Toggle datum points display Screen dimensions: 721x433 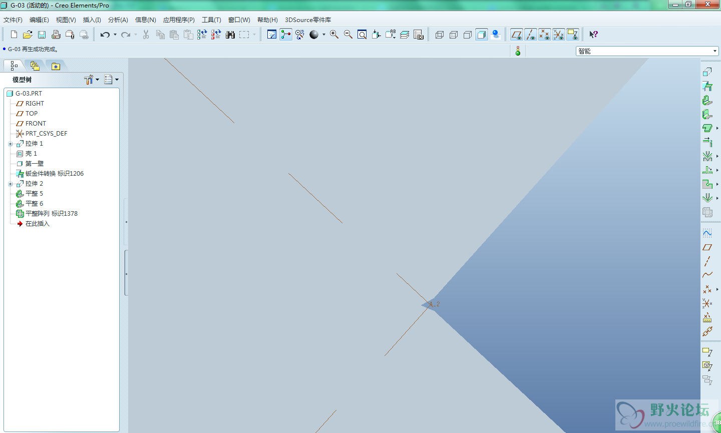(x=545, y=35)
